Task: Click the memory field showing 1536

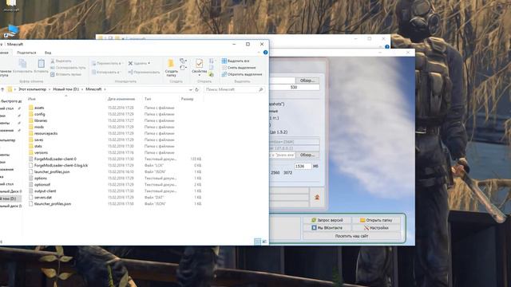Action: [x=303, y=167]
